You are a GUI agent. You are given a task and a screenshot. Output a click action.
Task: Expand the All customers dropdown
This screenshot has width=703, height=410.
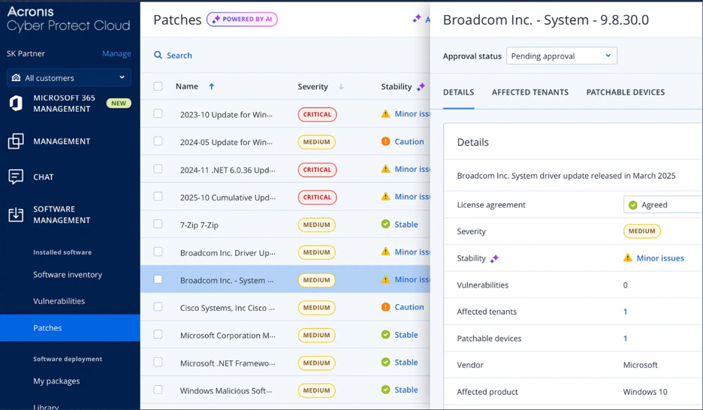click(69, 77)
